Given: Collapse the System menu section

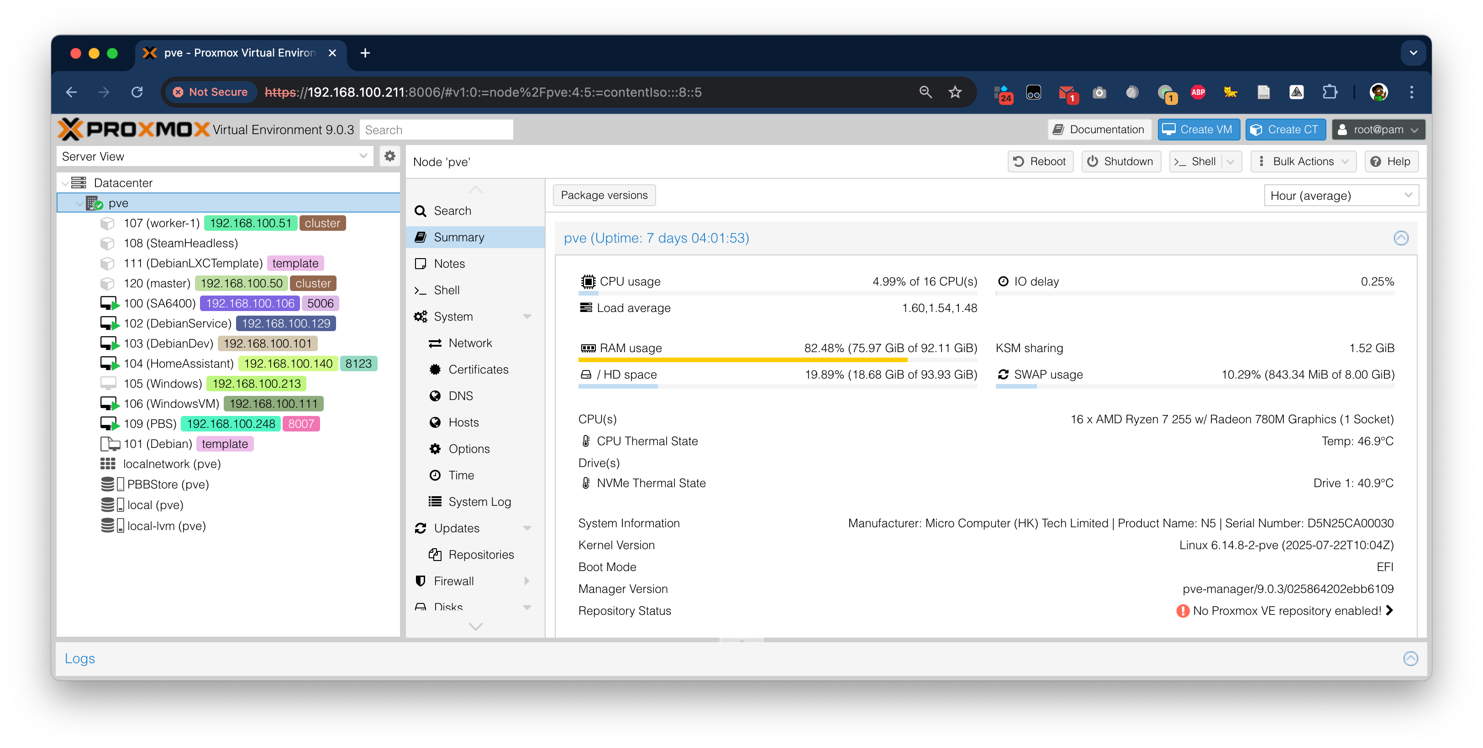Looking at the screenshot, I should (x=527, y=317).
